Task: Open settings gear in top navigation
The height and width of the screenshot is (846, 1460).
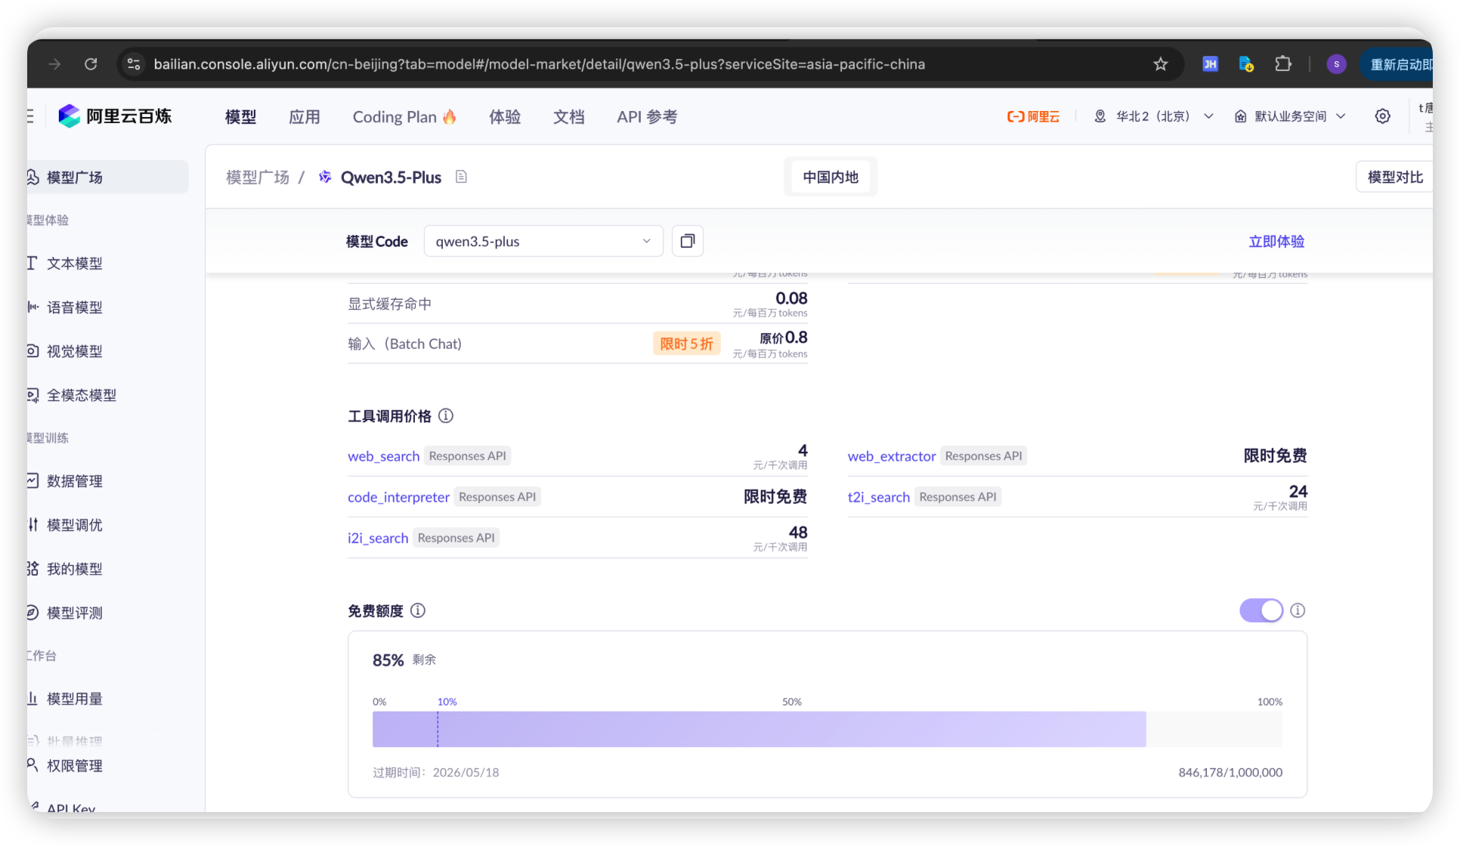Action: point(1382,116)
